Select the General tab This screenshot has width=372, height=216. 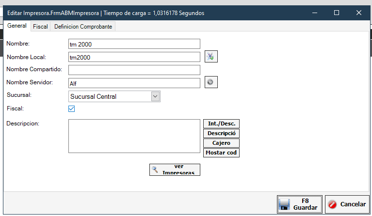[x=17, y=26]
